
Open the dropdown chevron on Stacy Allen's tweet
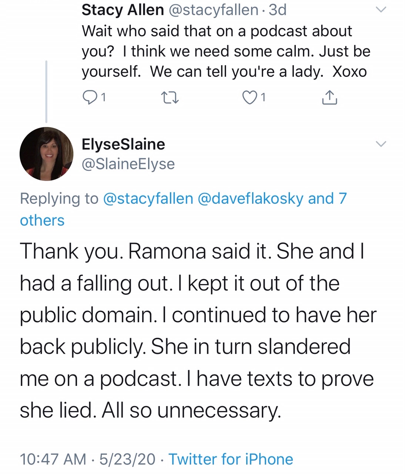(x=381, y=9)
